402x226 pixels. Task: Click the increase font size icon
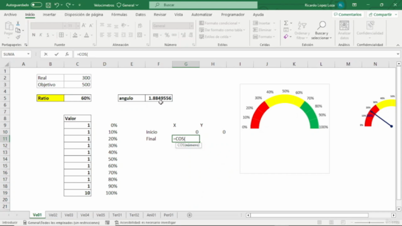tap(84, 25)
